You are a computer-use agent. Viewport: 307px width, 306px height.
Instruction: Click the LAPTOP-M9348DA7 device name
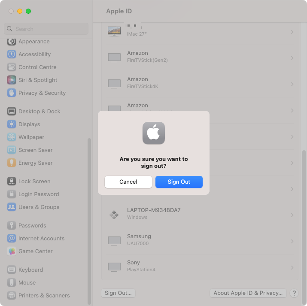(154, 210)
